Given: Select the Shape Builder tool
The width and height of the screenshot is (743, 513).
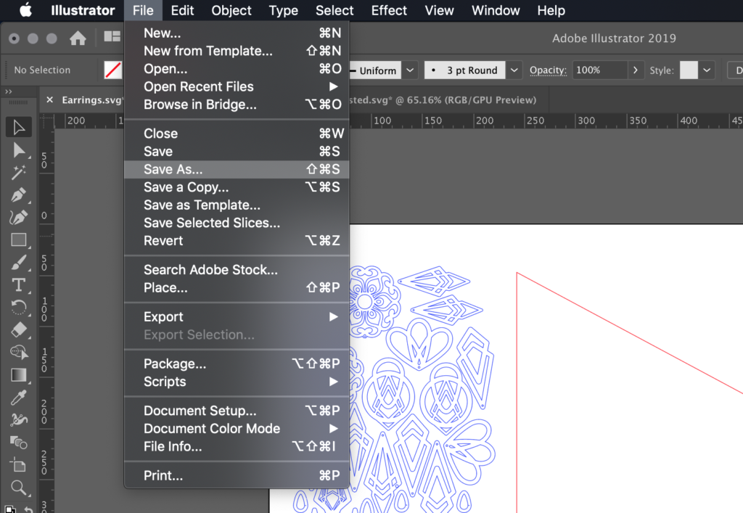Looking at the screenshot, I should click(18, 352).
